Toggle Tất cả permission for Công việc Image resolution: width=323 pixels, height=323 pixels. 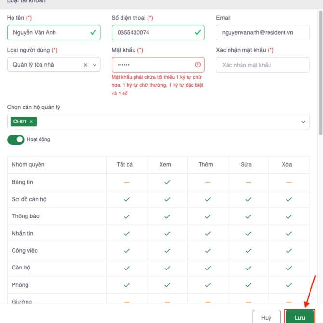coord(127,251)
